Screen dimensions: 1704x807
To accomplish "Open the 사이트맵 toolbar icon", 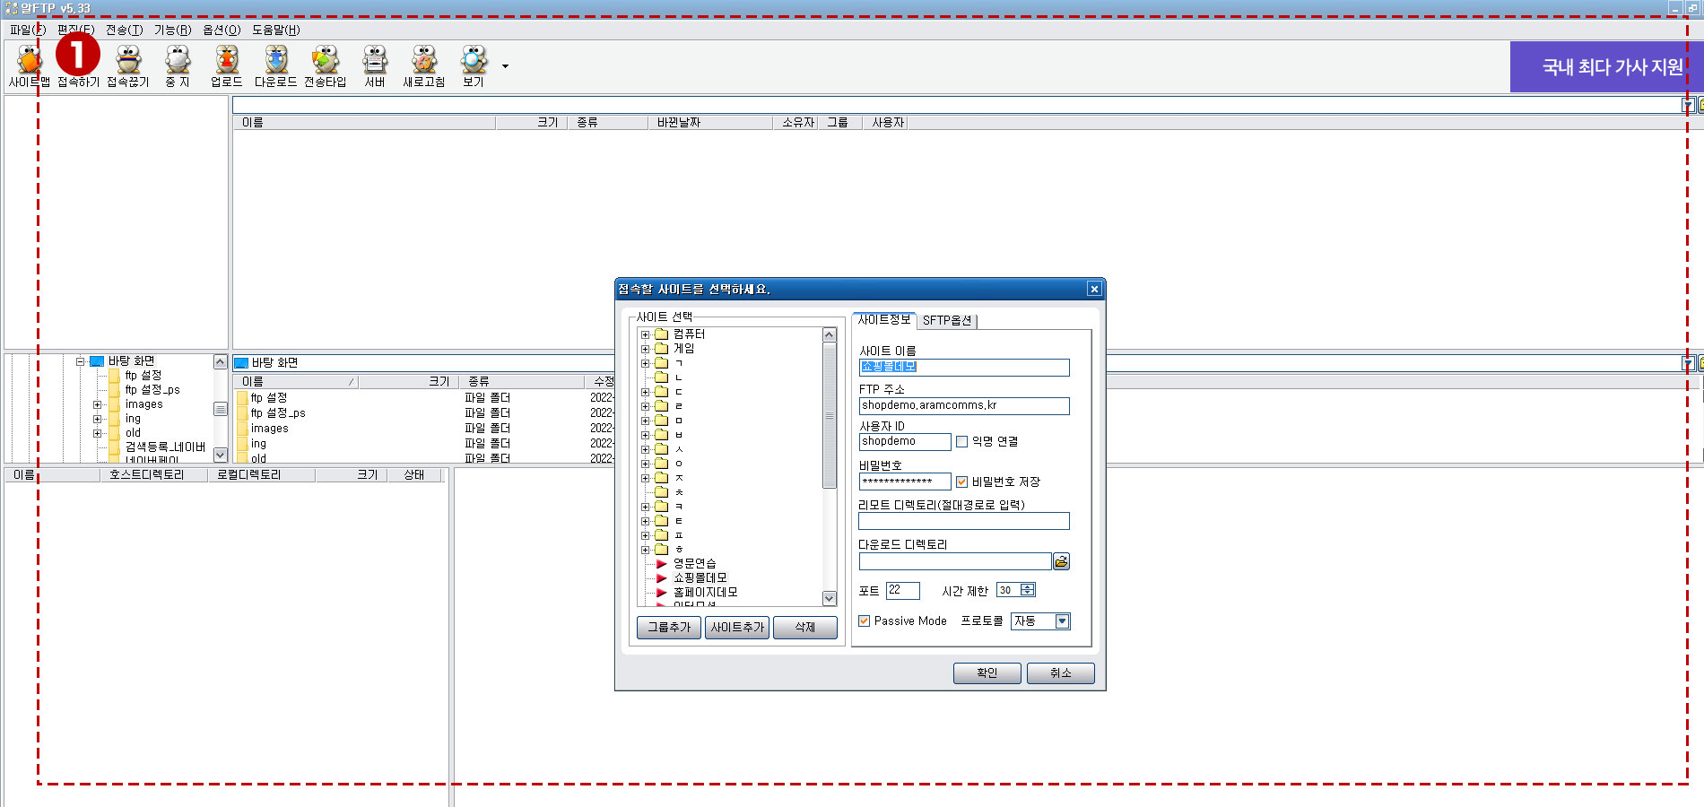I will tap(29, 67).
